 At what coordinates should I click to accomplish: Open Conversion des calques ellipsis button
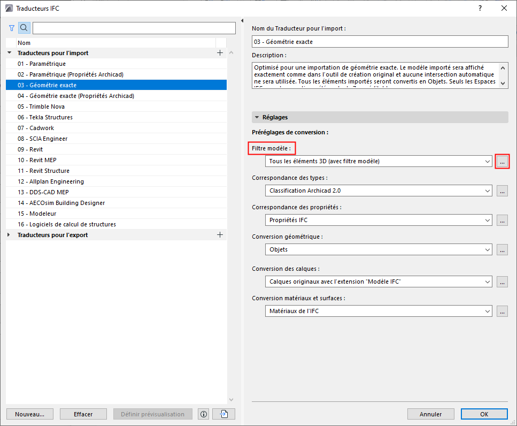502,282
